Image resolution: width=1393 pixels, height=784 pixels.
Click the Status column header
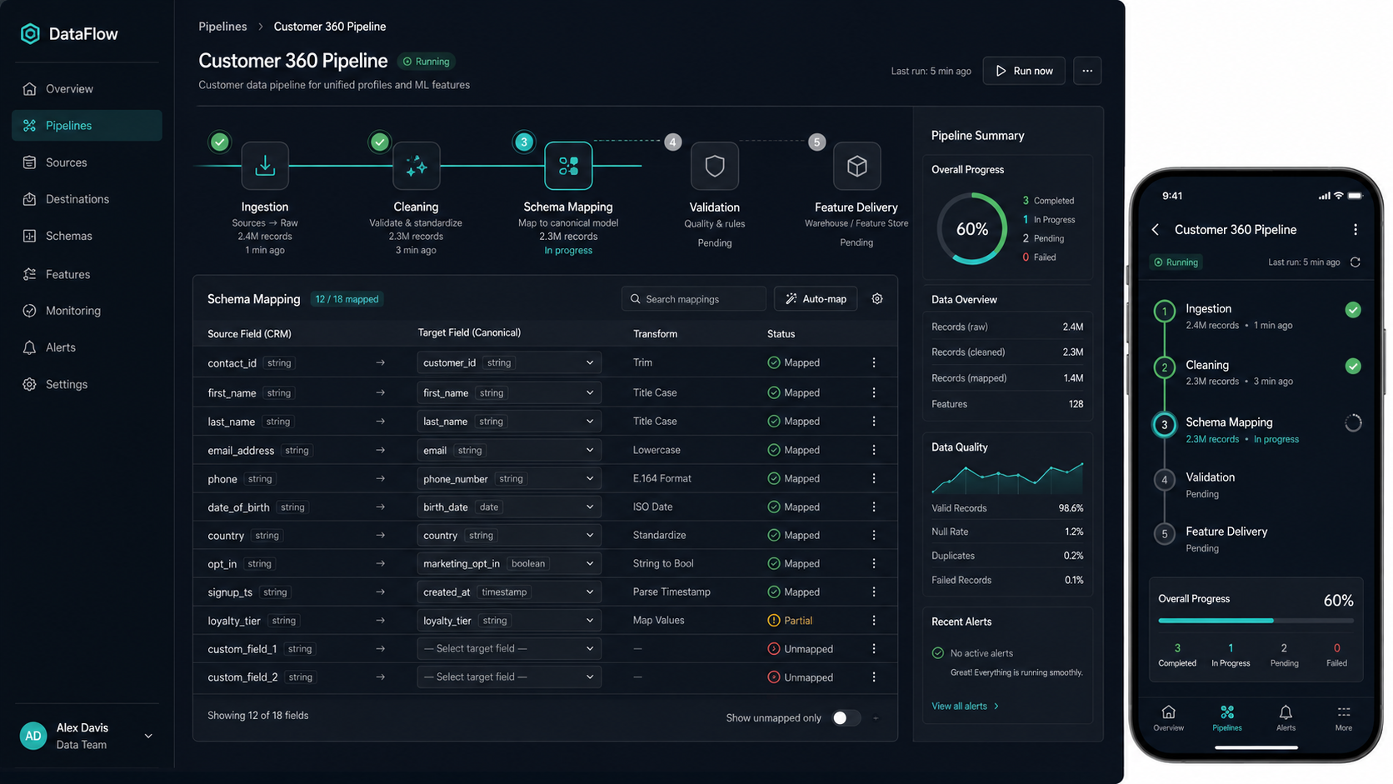[781, 333]
